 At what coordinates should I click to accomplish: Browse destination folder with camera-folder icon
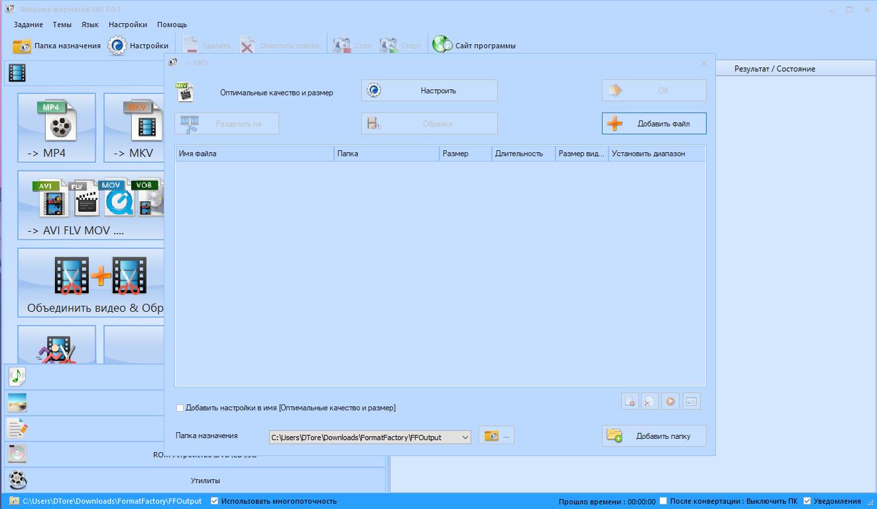click(491, 436)
